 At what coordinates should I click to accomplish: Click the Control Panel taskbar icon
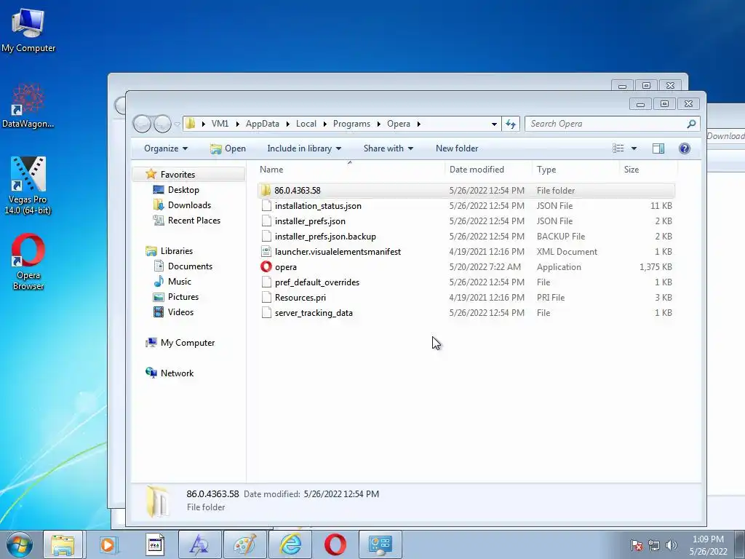coord(380,544)
